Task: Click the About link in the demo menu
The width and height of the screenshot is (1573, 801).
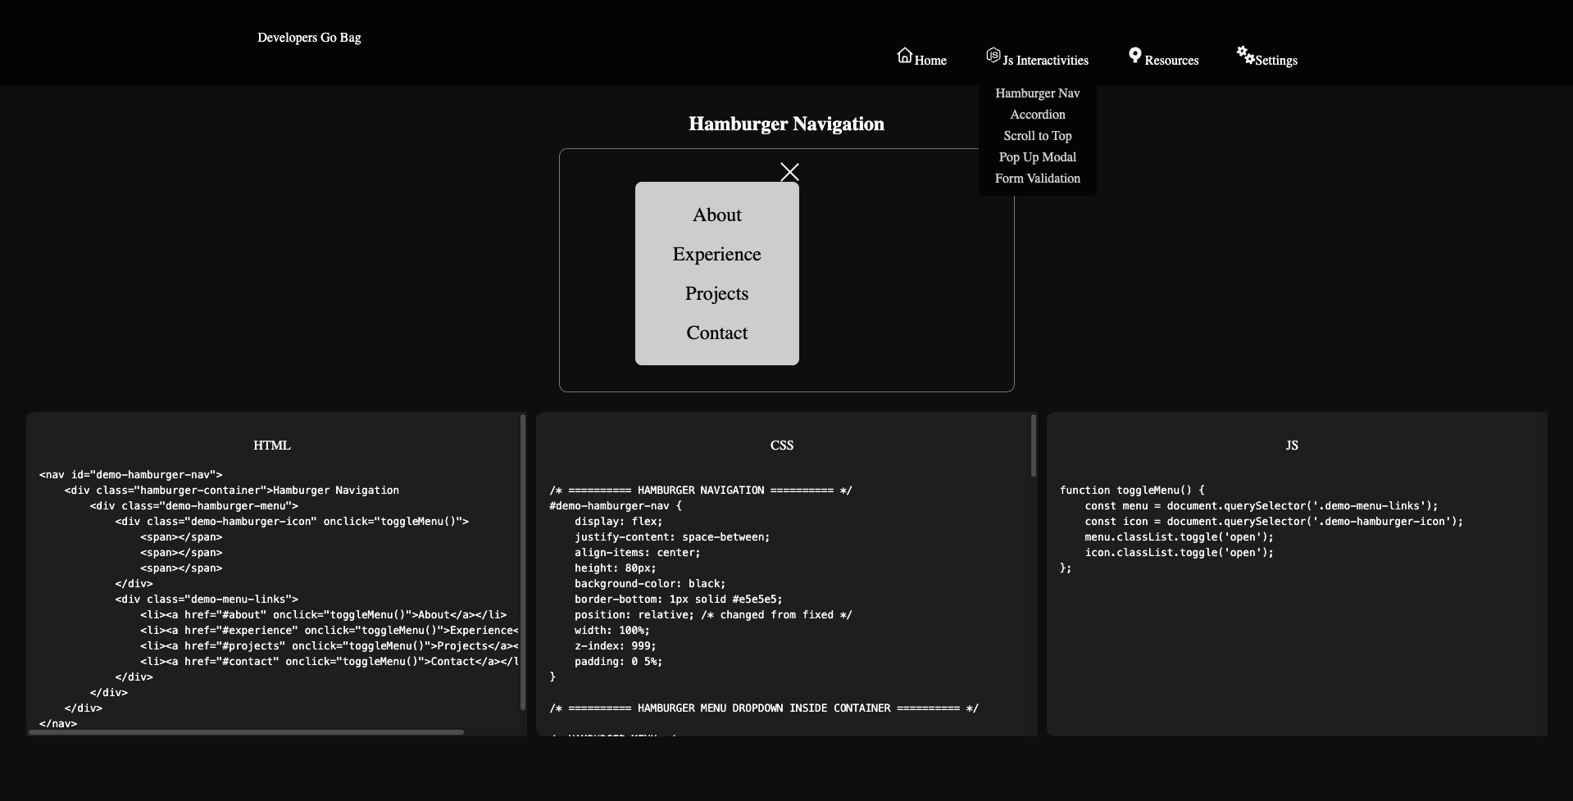Action: (x=716, y=215)
